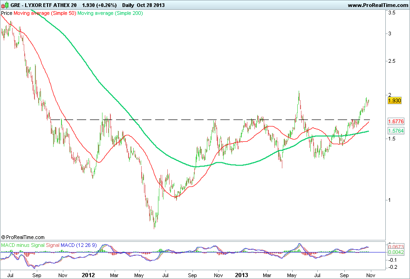Select the red Signal legend label
Image resolution: width=410 pixels, height=279 pixels.
pyautogui.click(x=53, y=246)
